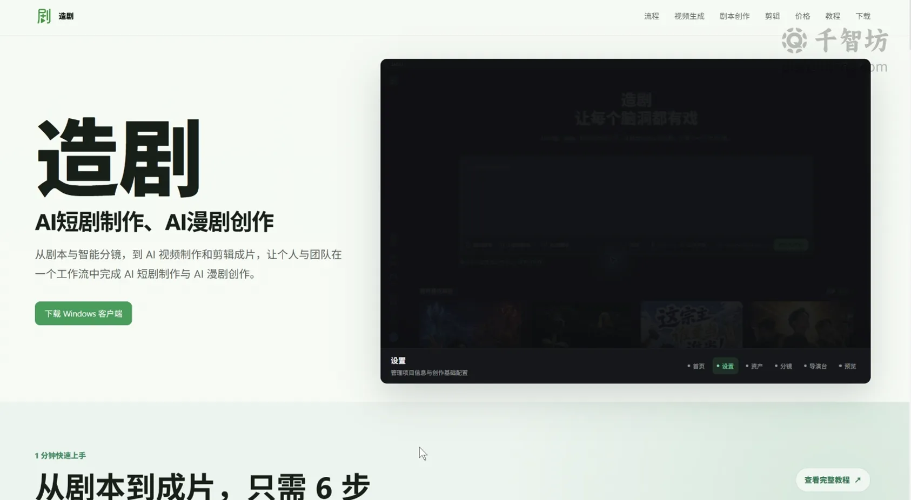Screen dimensions: 911x500
Task: Open the 价格 pricing page link
Action: tap(802, 16)
